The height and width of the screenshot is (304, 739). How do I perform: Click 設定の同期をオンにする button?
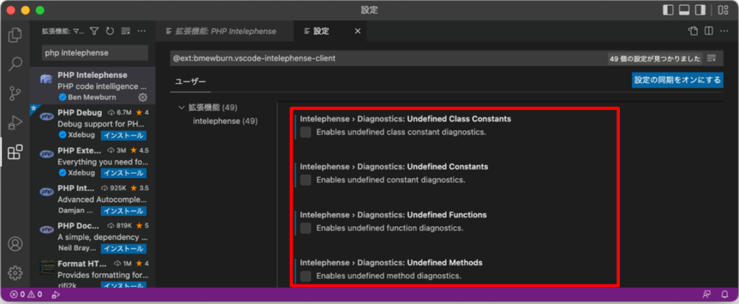coord(677,79)
